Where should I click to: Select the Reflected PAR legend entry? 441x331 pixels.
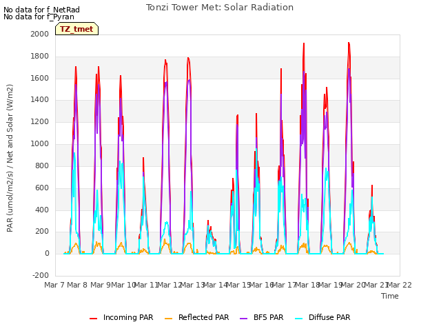[x=196, y=317]
